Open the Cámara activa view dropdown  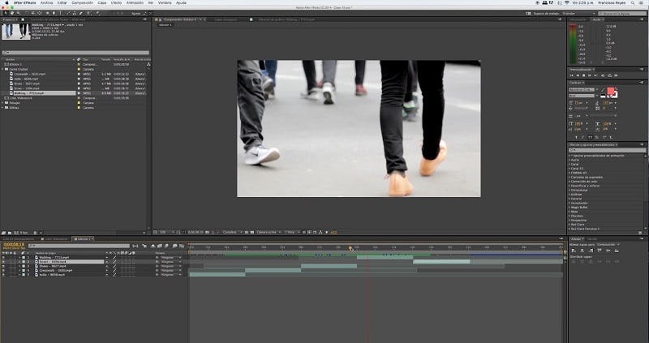(269, 233)
